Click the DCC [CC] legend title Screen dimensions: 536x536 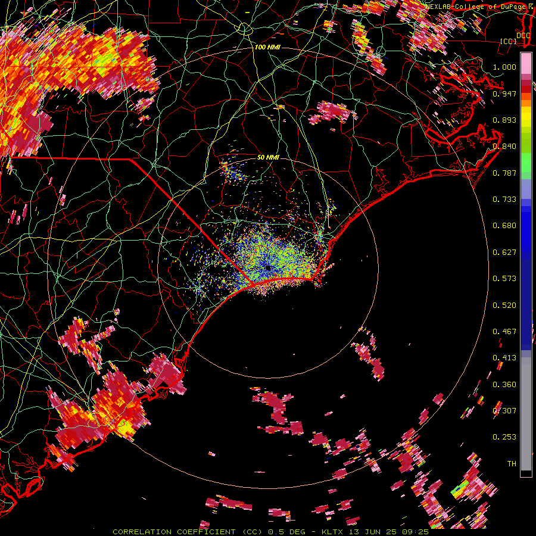(x=515, y=38)
